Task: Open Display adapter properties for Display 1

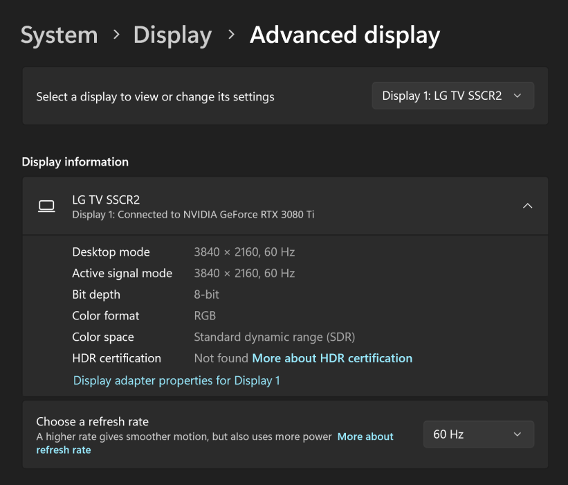Action: (x=176, y=380)
